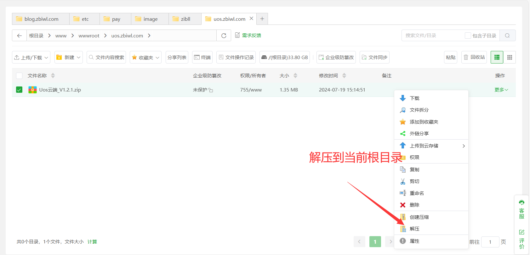Switch to image tab
This screenshot has height=255, width=530.
tap(150, 19)
